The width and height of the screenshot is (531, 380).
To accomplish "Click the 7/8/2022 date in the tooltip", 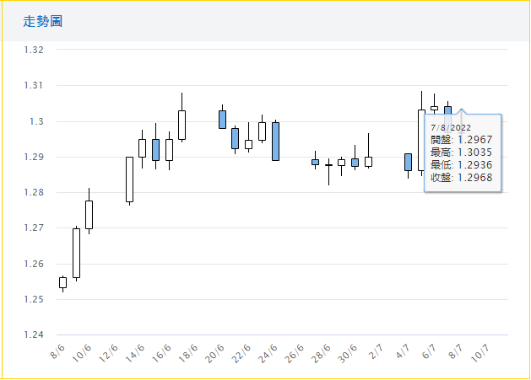I will 451,126.
